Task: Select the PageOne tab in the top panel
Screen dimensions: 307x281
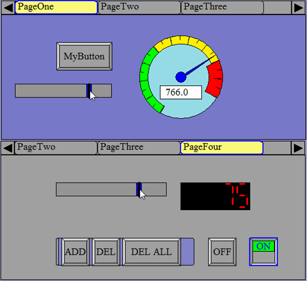Action: click(56, 7)
